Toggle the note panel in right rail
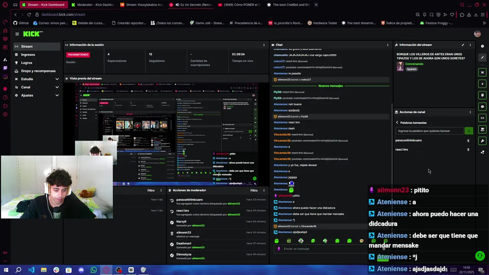Screen dimensions: 489x275 point(483,95)
